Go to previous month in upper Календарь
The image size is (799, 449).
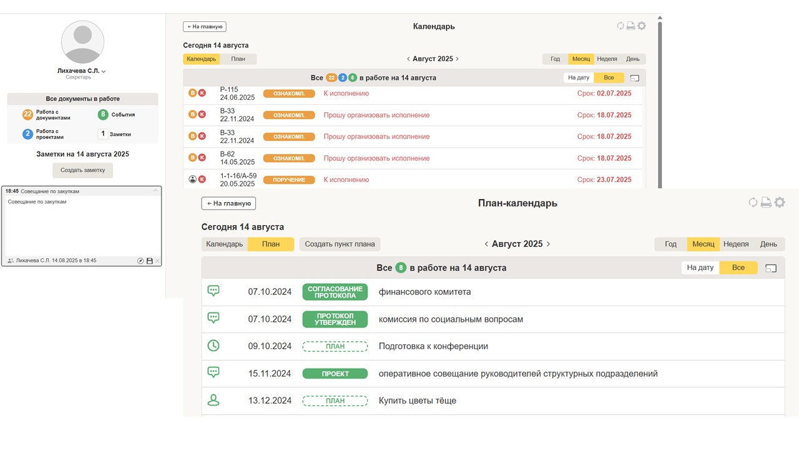click(x=408, y=59)
